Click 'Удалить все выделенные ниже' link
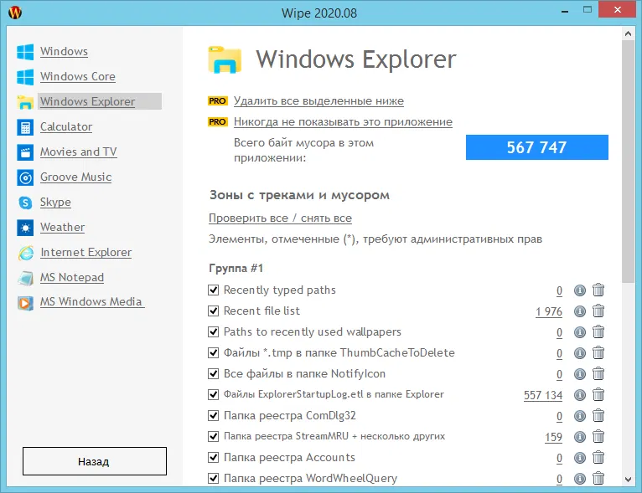Screen dimensions: 642x493 318,101
